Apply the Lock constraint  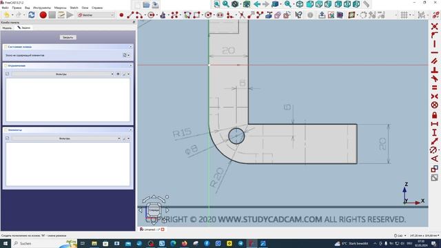coord(435,115)
